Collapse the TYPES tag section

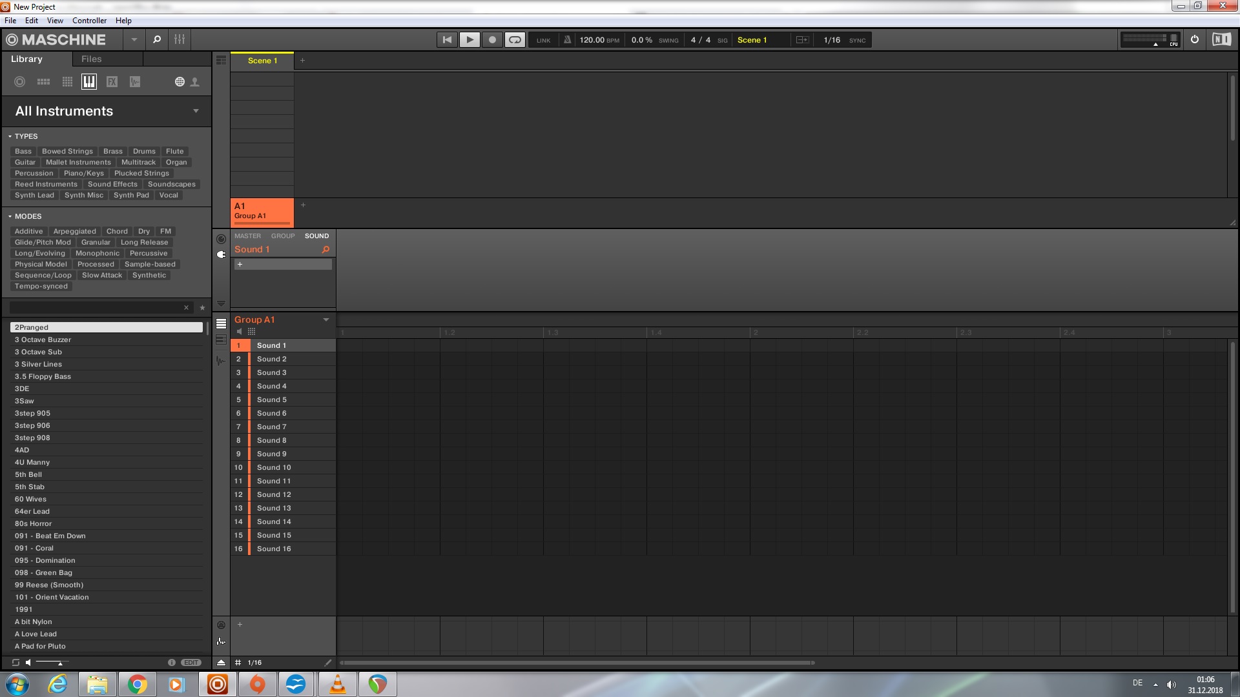point(10,137)
